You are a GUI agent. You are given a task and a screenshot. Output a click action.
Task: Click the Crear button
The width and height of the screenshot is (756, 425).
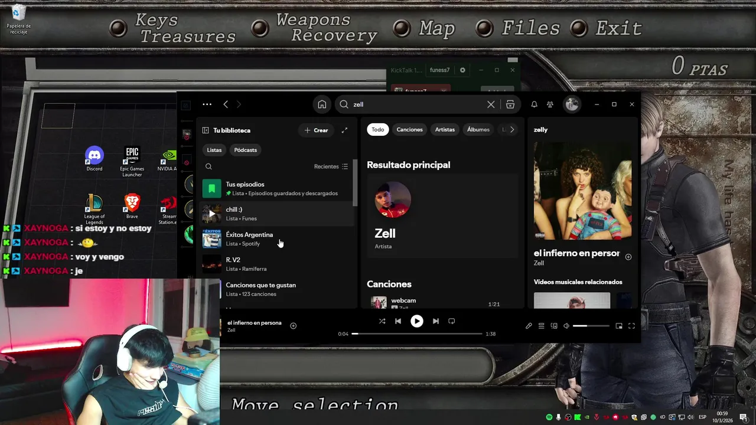(316, 130)
